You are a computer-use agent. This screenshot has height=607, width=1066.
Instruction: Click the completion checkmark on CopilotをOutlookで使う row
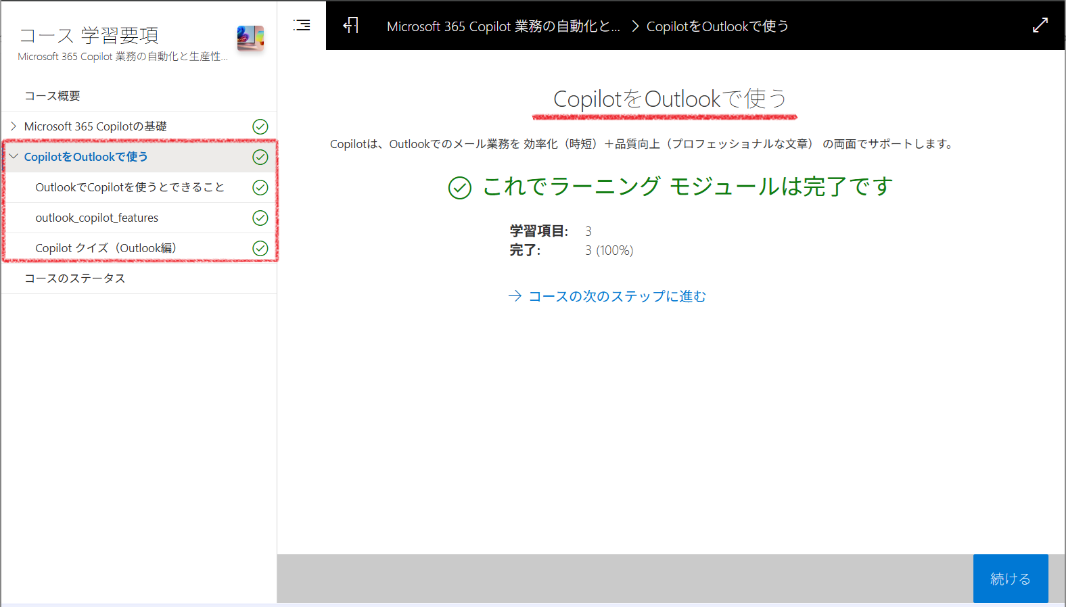(260, 157)
